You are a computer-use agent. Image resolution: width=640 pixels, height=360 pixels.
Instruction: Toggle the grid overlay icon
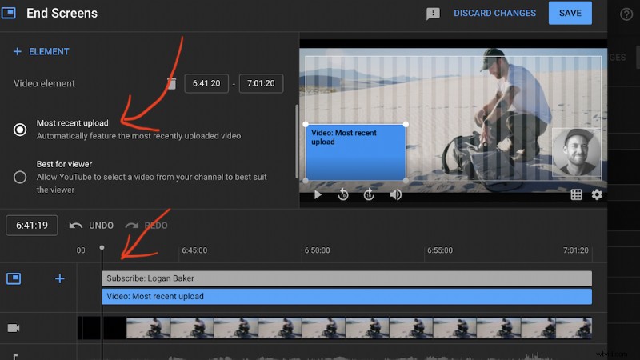click(576, 194)
